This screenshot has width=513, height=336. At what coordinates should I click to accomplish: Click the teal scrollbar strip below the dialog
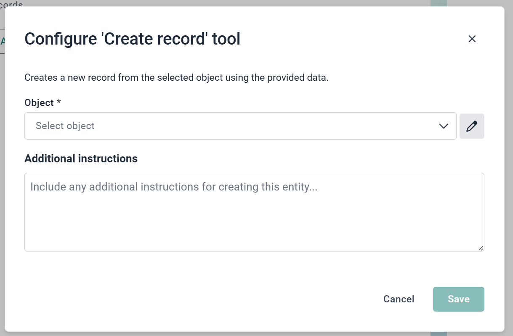coord(438,333)
